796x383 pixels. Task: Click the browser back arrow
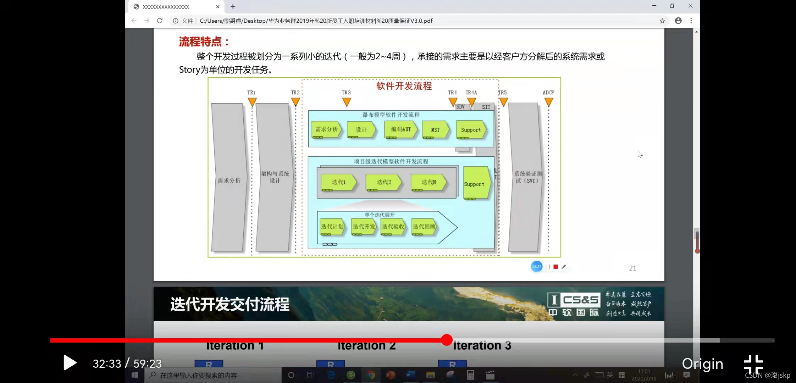click(x=134, y=21)
